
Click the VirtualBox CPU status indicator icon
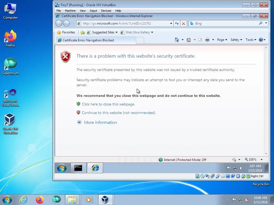(x=238, y=176)
